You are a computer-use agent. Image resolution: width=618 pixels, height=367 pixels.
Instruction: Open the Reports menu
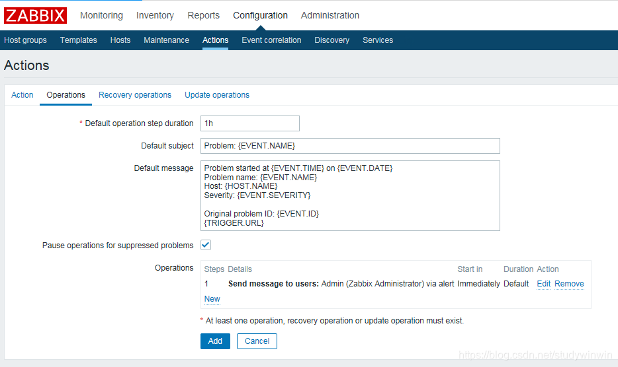tap(203, 15)
